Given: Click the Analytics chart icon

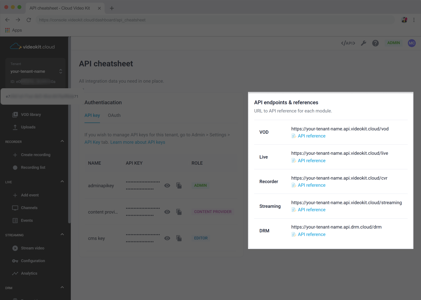Looking at the screenshot, I should tap(15, 273).
